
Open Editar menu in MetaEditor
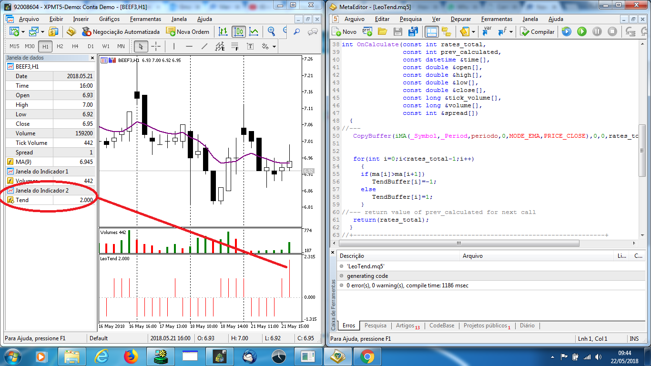click(382, 19)
